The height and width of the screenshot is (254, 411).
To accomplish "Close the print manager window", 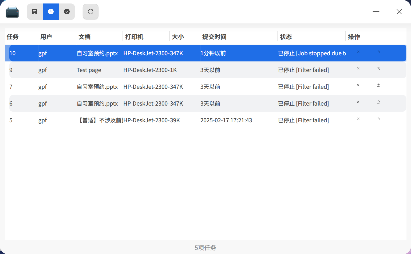I will click(x=399, y=12).
